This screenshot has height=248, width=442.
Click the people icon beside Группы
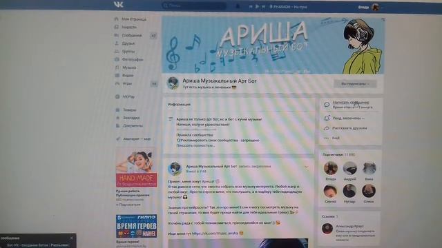tap(117, 51)
